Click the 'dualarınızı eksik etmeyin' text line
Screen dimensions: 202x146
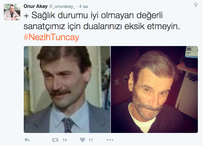click(131, 26)
